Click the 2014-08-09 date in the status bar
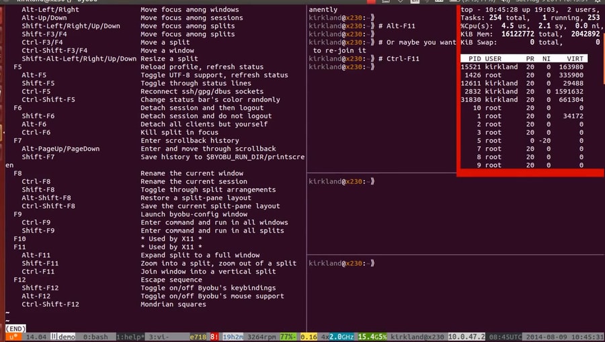 click(546, 337)
